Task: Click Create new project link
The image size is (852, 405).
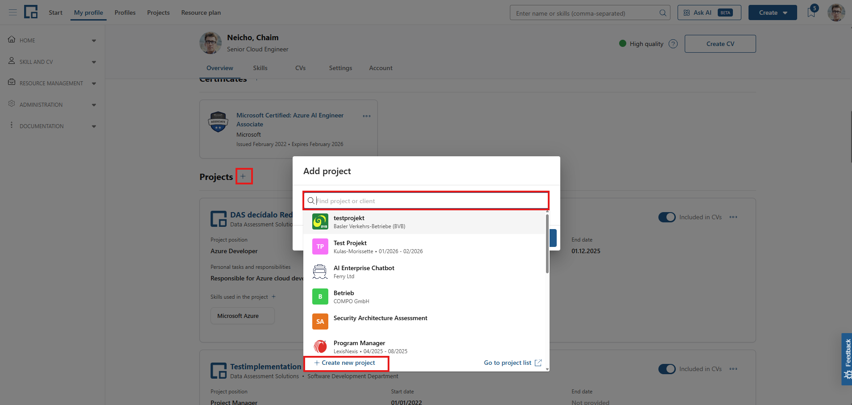Action: pos(345,363)
